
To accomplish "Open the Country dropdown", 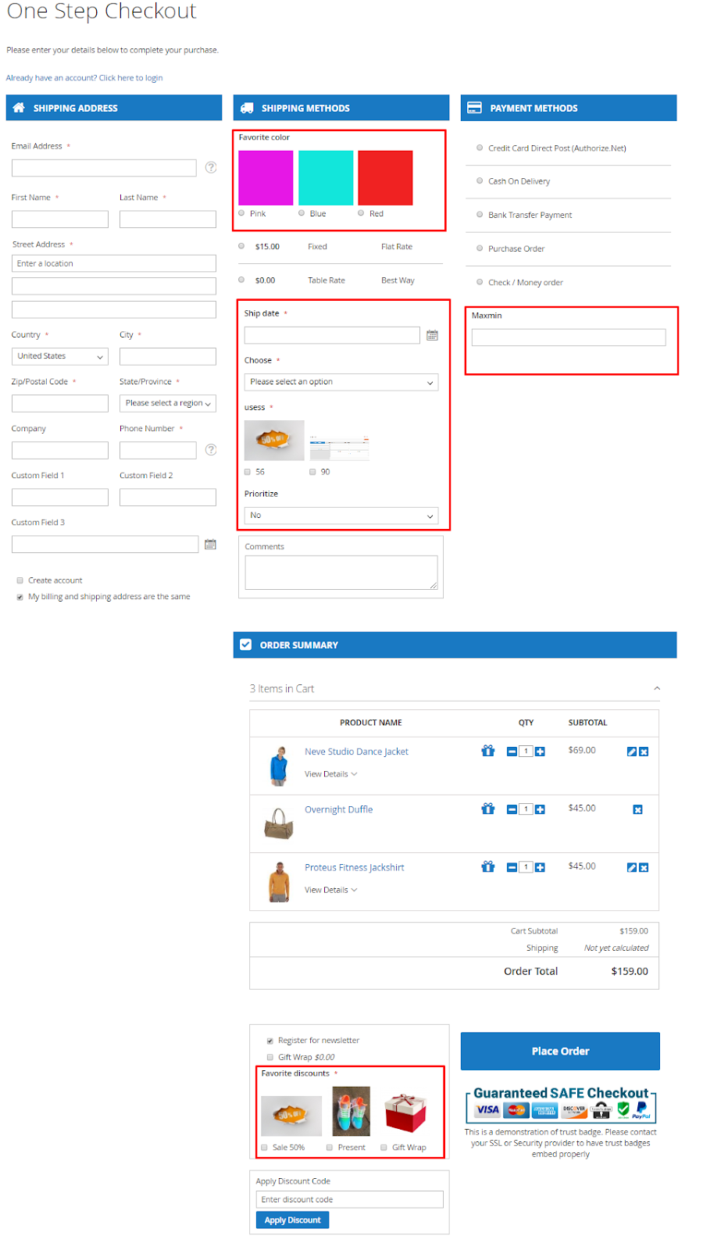I will [x=60, y=356].
